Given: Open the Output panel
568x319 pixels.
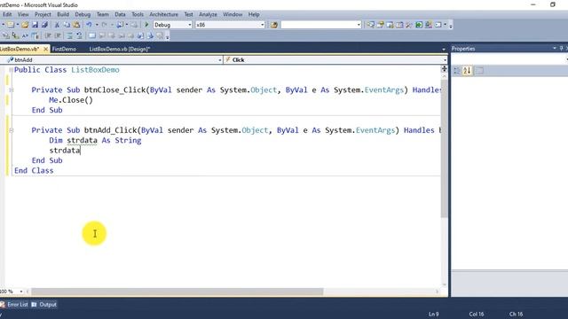Looking at the screenshot, I should (x=44, y=305).
